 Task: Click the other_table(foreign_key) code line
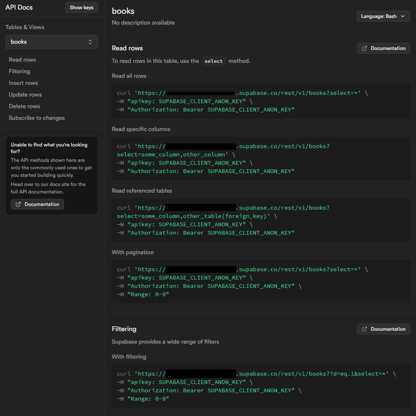[197, 216]
